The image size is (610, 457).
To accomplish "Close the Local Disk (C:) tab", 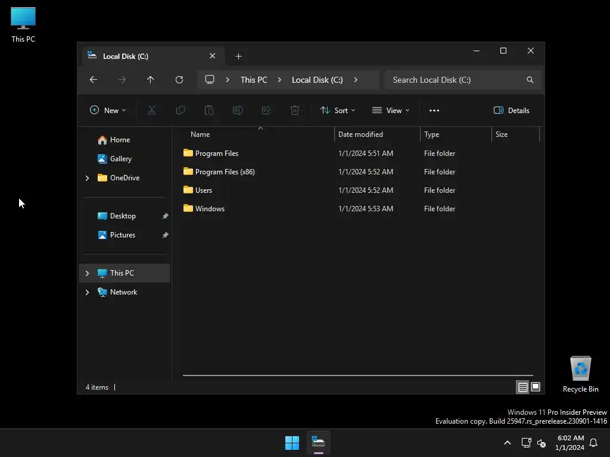I will pos(213,56).
